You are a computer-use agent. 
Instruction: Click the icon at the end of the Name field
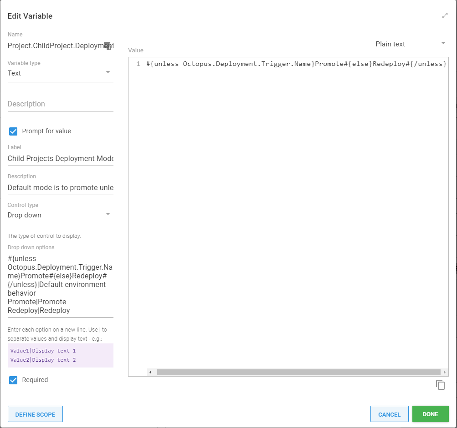[x=108, y=45]
